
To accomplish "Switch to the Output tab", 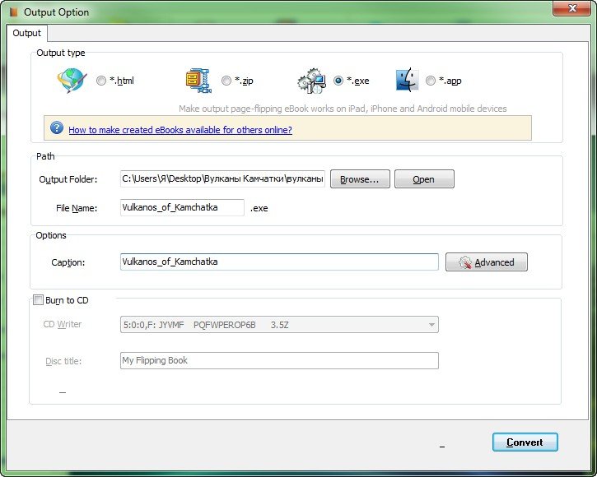I will point(27,33).
